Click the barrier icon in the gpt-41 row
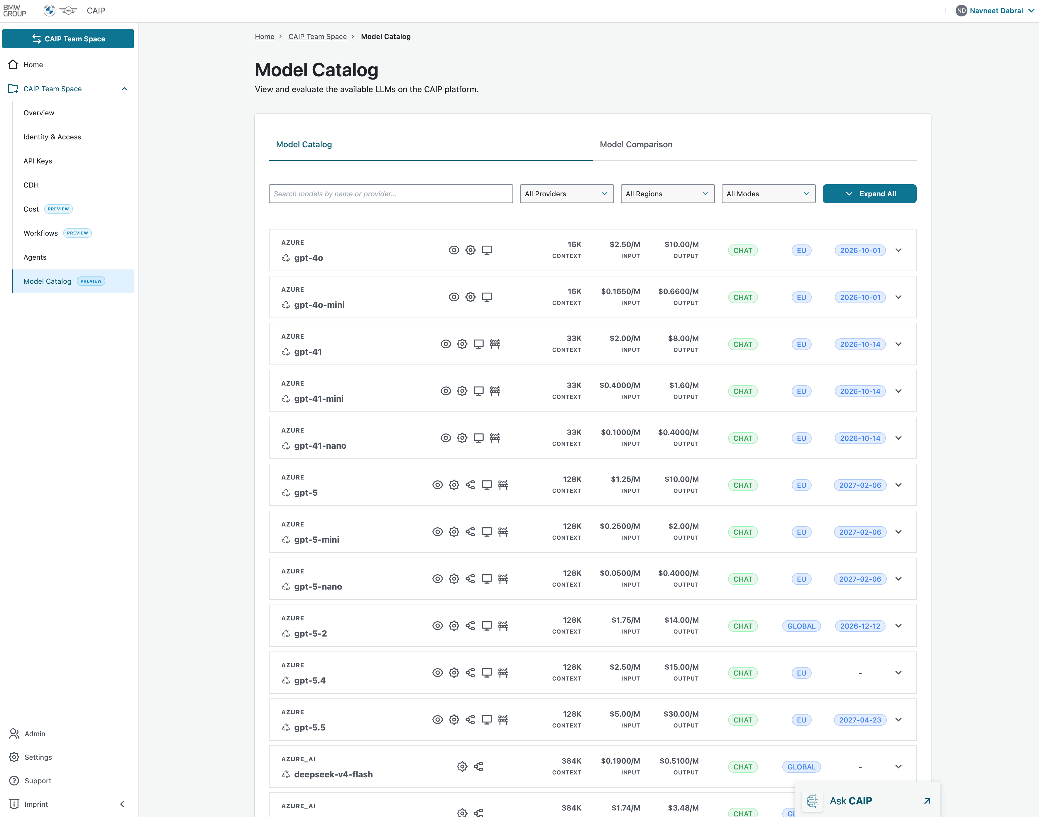The image size is (1039, 817). tap(495, 344)
